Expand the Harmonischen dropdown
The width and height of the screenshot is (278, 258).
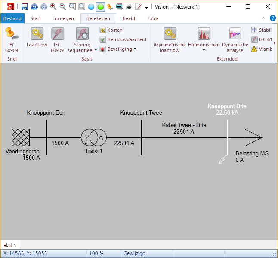204,51
